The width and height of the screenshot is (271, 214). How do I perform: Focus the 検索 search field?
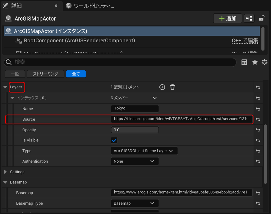coord(120,62)
